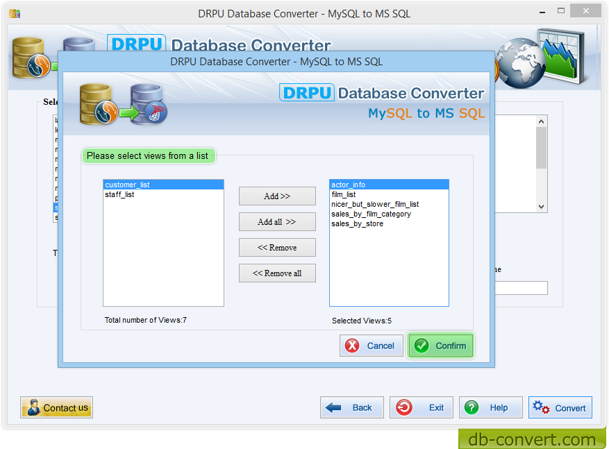The image size is (609, 449).
Task: Exit the Database Converter application
Action: [x=422, y=407]
